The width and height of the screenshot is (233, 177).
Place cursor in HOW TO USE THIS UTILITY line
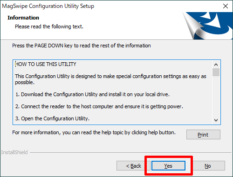[46, 64]
